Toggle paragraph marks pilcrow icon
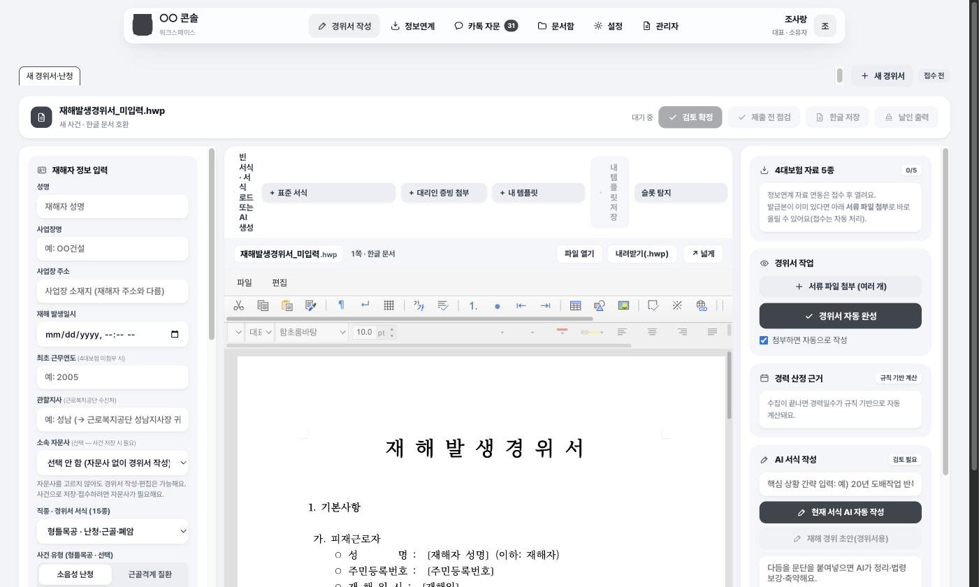 point(341,305)
